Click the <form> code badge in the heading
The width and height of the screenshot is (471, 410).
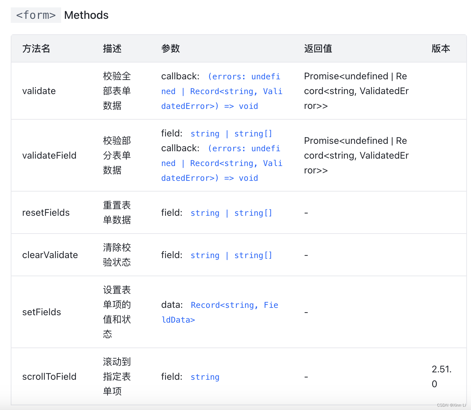click(x=35, y=15)
